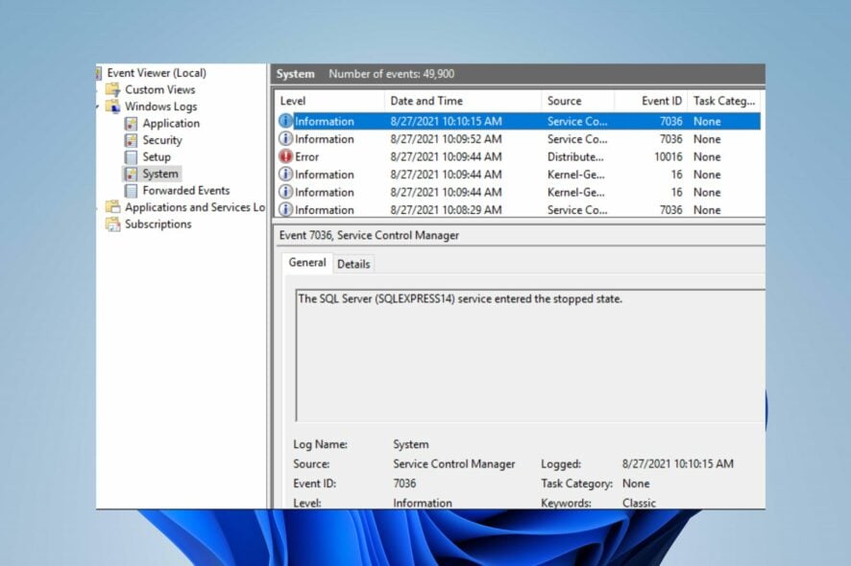Switch to the General tab
Image resolution: width=851 pixels, height=566 pixels.
pos(307,263)
